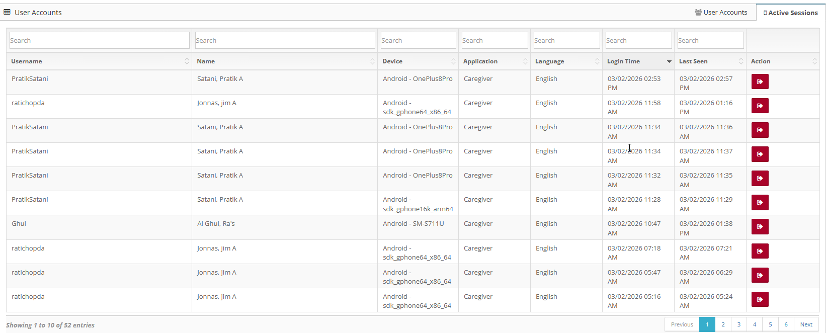
Task: Select the Active Sessions tab
Action: 790,13
